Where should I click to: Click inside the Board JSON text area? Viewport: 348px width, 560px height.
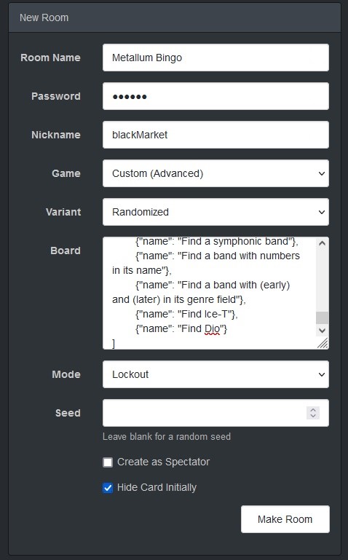point(209,293)
